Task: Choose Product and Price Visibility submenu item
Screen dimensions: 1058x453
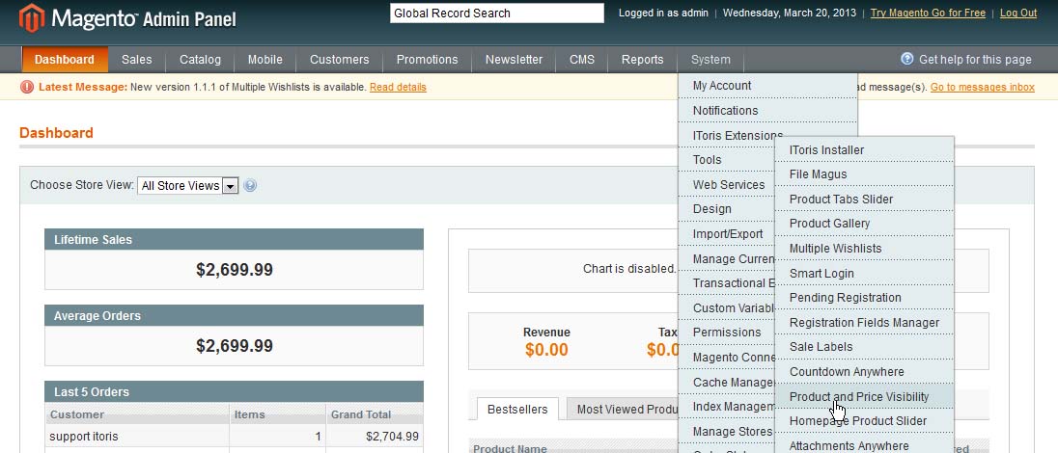Action: pos(864,397)
